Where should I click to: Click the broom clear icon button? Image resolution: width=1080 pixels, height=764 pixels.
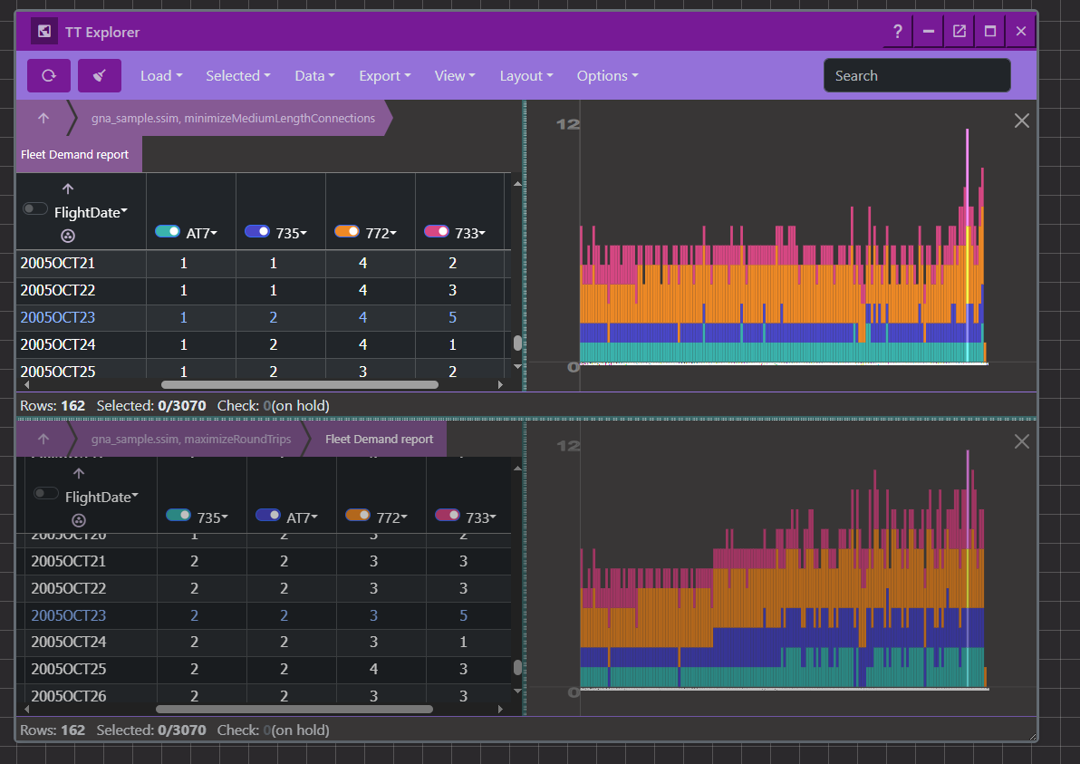100,76
